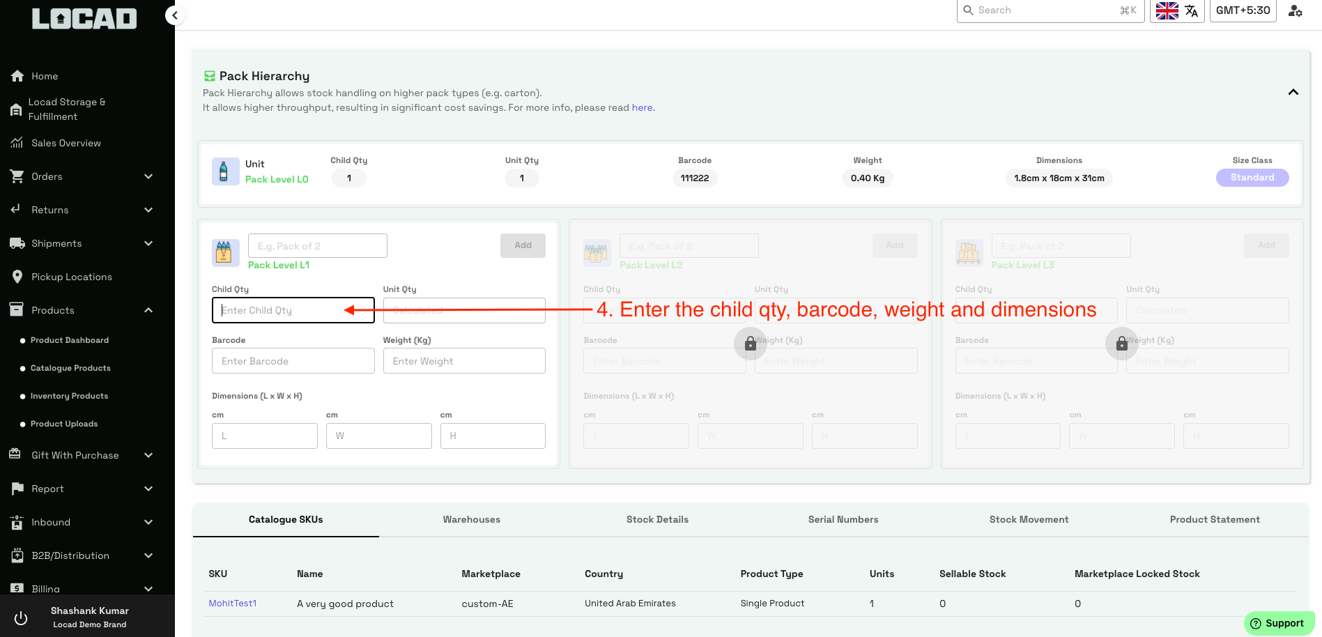Expand the Returns menu chevron

coord(148,210)
